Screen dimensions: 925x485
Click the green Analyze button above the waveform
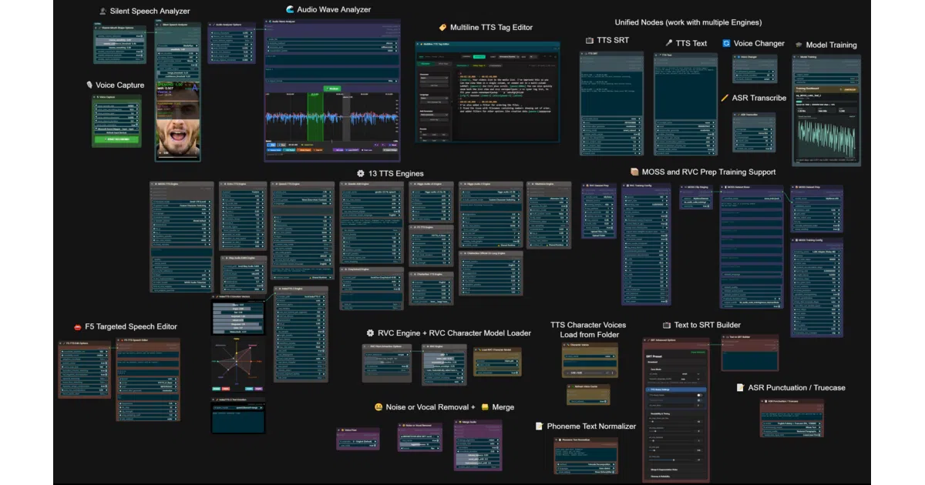point(332,89)
